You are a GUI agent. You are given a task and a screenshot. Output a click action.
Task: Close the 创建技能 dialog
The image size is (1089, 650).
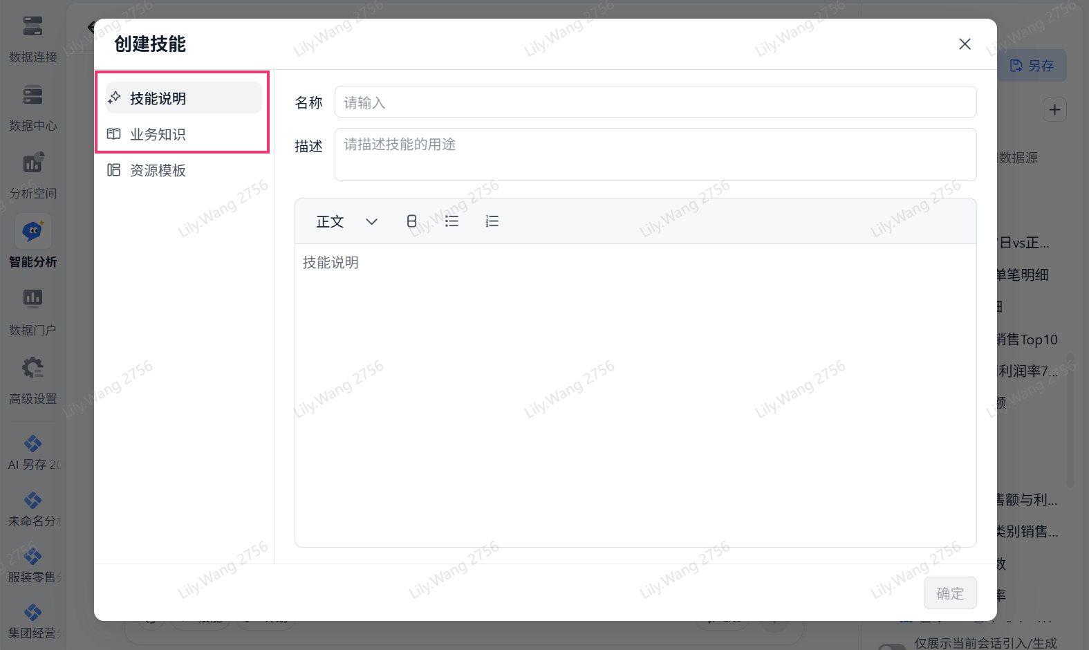965,44
